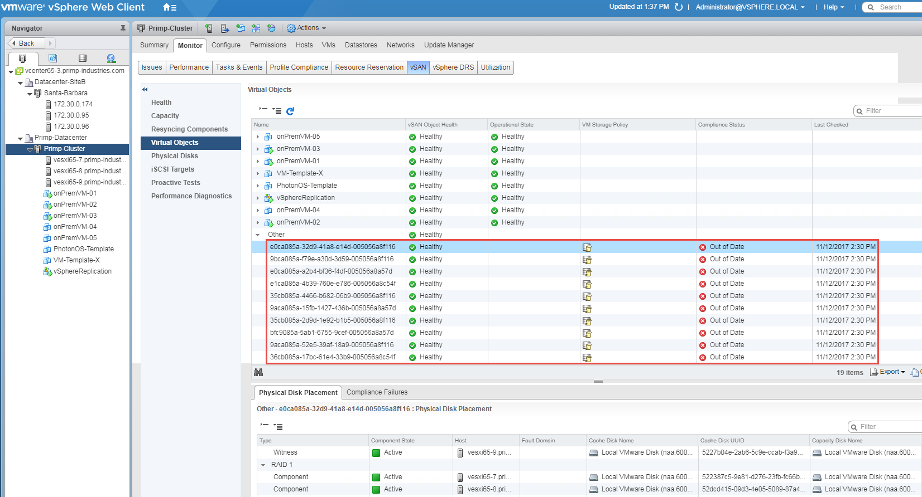The image size is (922, 497).
Task: Switch to VMs and Templates navigator icon
Action: [x=52, y=59]
